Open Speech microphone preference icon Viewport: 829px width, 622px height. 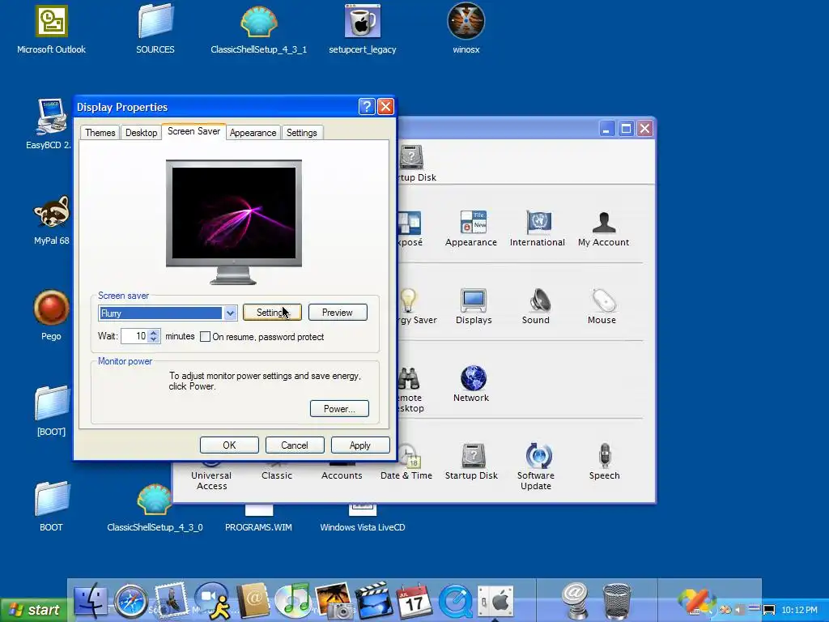tap(604, 462)
